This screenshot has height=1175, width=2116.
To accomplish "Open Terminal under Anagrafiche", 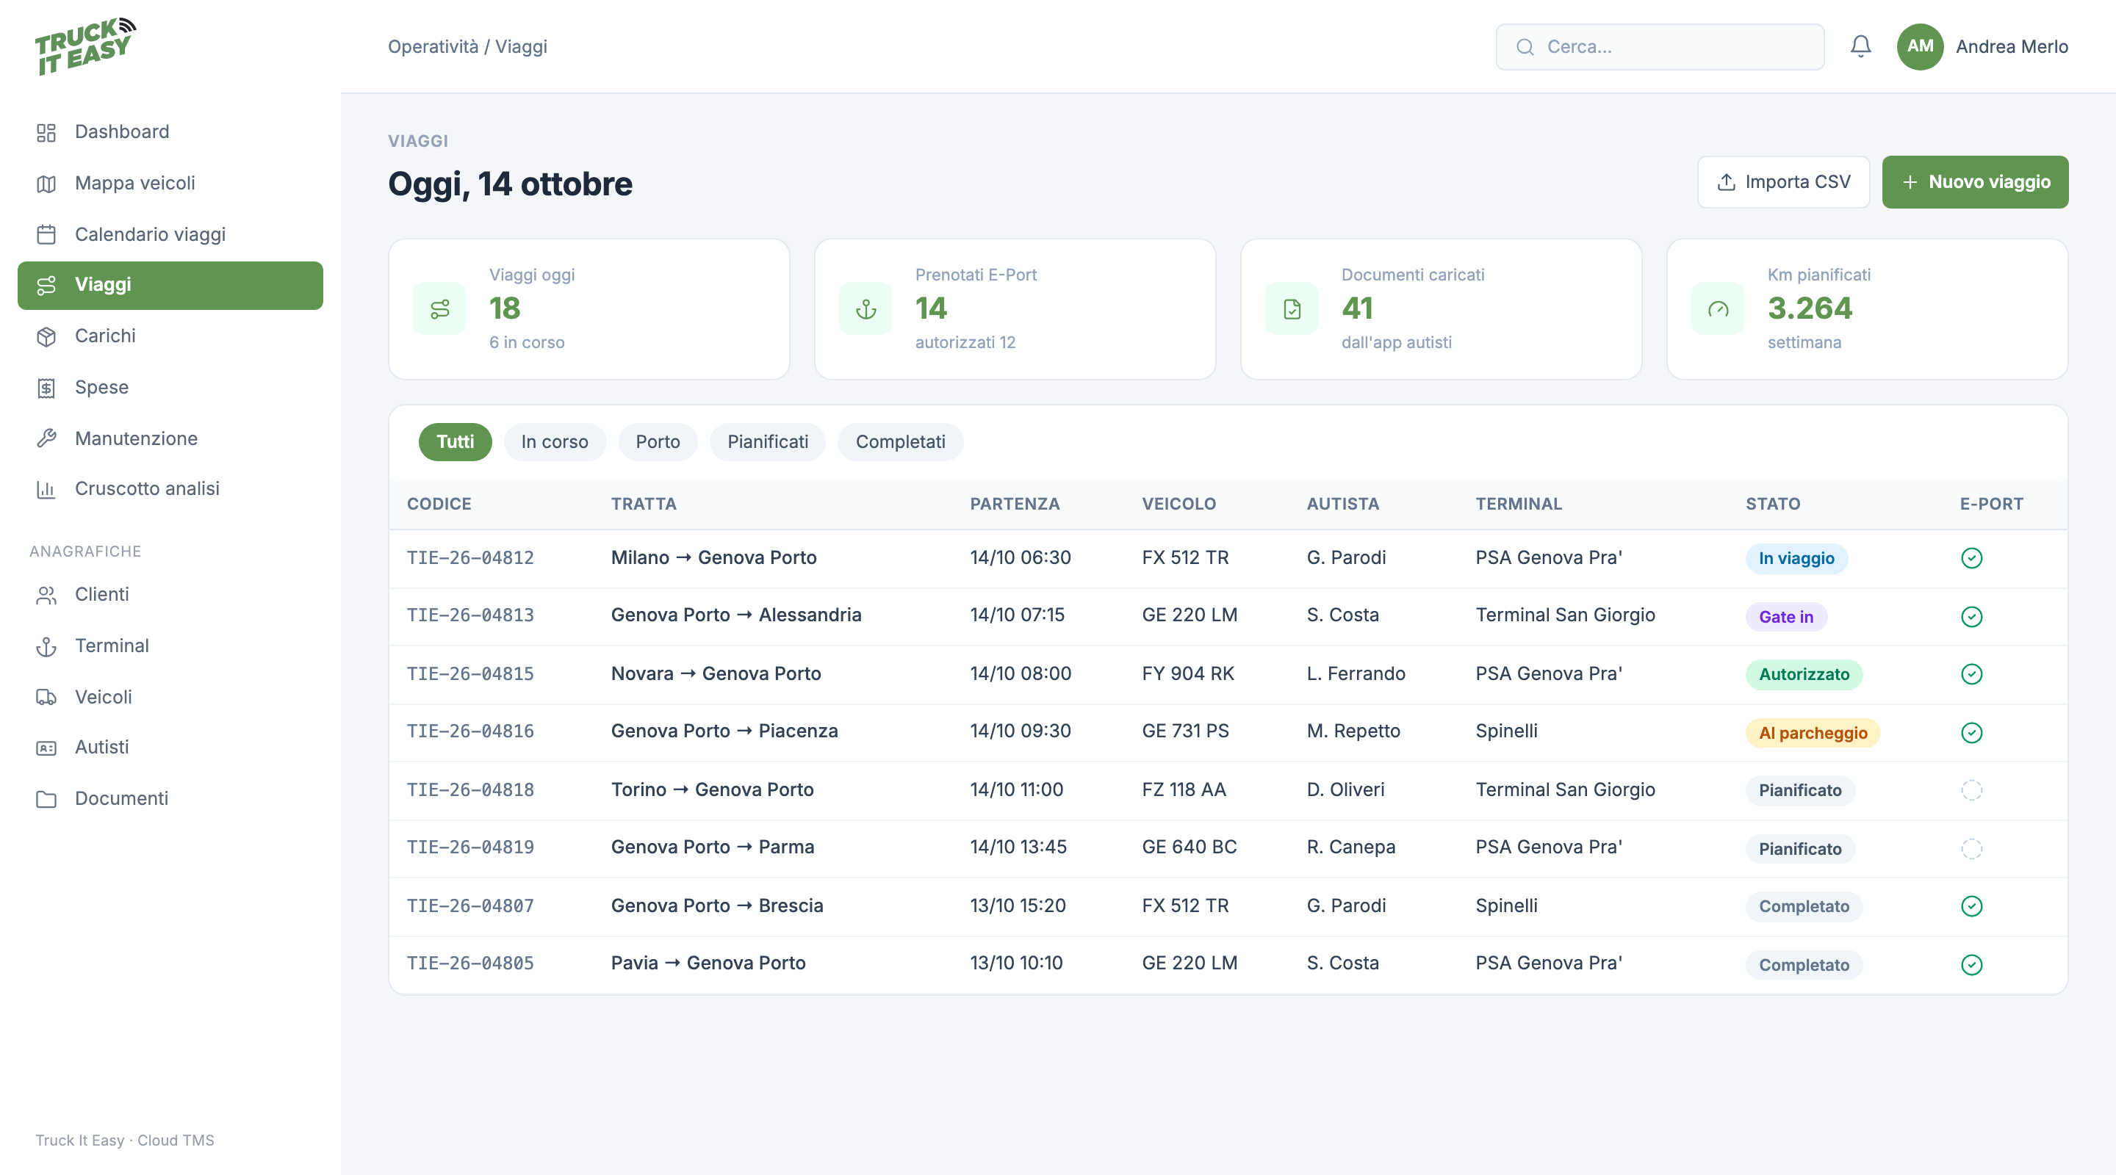I will tap(170, 646).
